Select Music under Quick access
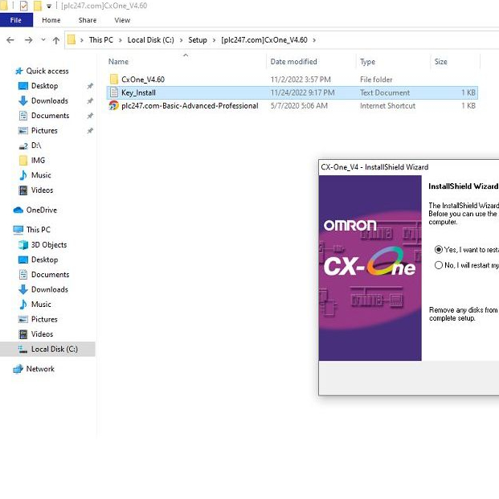Image resolution: width=499 pixels, height=499 pixels. coord(41,175)
